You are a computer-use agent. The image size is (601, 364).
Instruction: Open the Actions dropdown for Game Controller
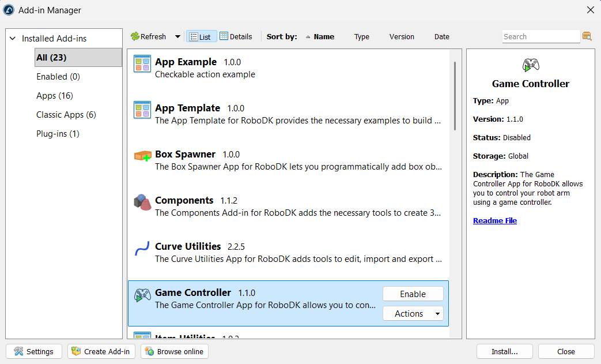click(413, 313)
